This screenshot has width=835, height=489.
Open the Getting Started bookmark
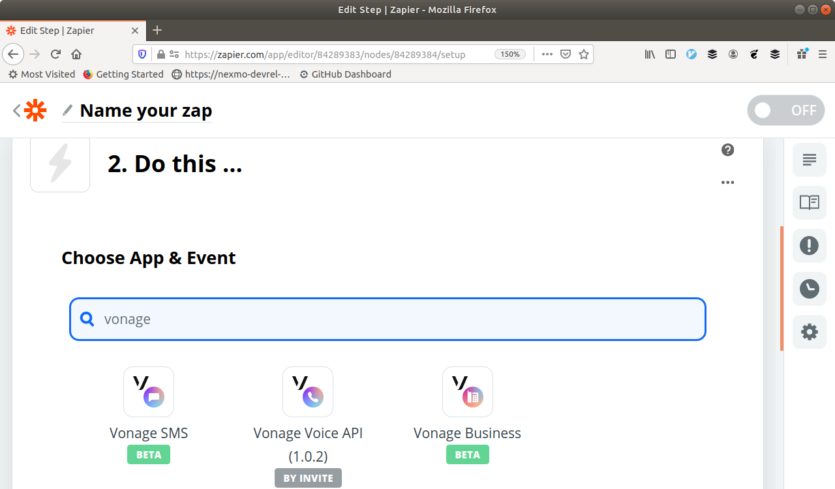[x=123, y=74]
